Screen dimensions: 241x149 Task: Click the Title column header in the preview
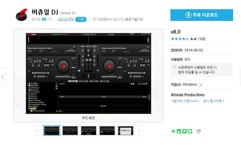pyautogui.click(x=80, y=97)
